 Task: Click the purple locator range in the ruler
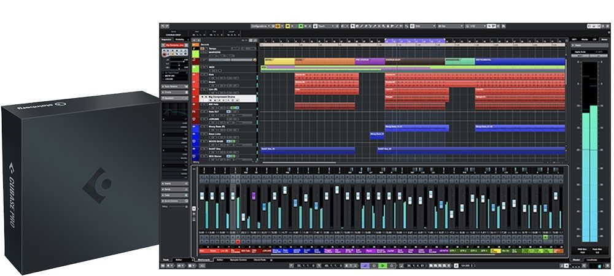click(415, 40)
